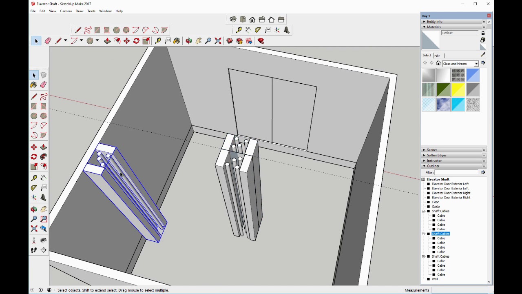Open the shape tools dropdown arrow
This screenshot has width=522, height=294.
97,41
